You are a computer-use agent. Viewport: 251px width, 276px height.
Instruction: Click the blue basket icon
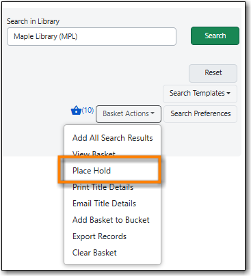coord(76,111)
